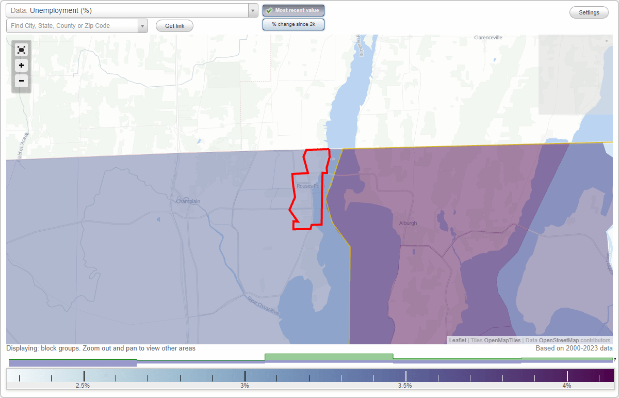The height and width of the screenshot is (398, 619).
Task: Zoom out using the minus icon
Action: [21, 81]
